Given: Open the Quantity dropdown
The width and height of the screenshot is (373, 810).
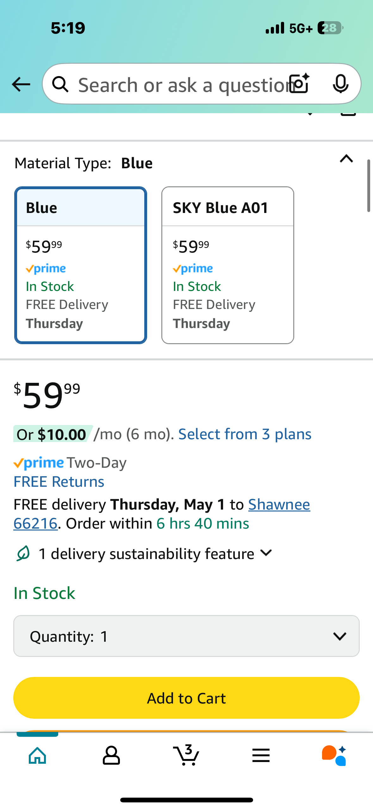Looking at the screenshot, I should [x=186, y=636].
